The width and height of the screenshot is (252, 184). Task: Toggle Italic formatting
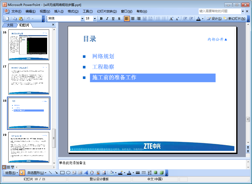pos(107,19)
